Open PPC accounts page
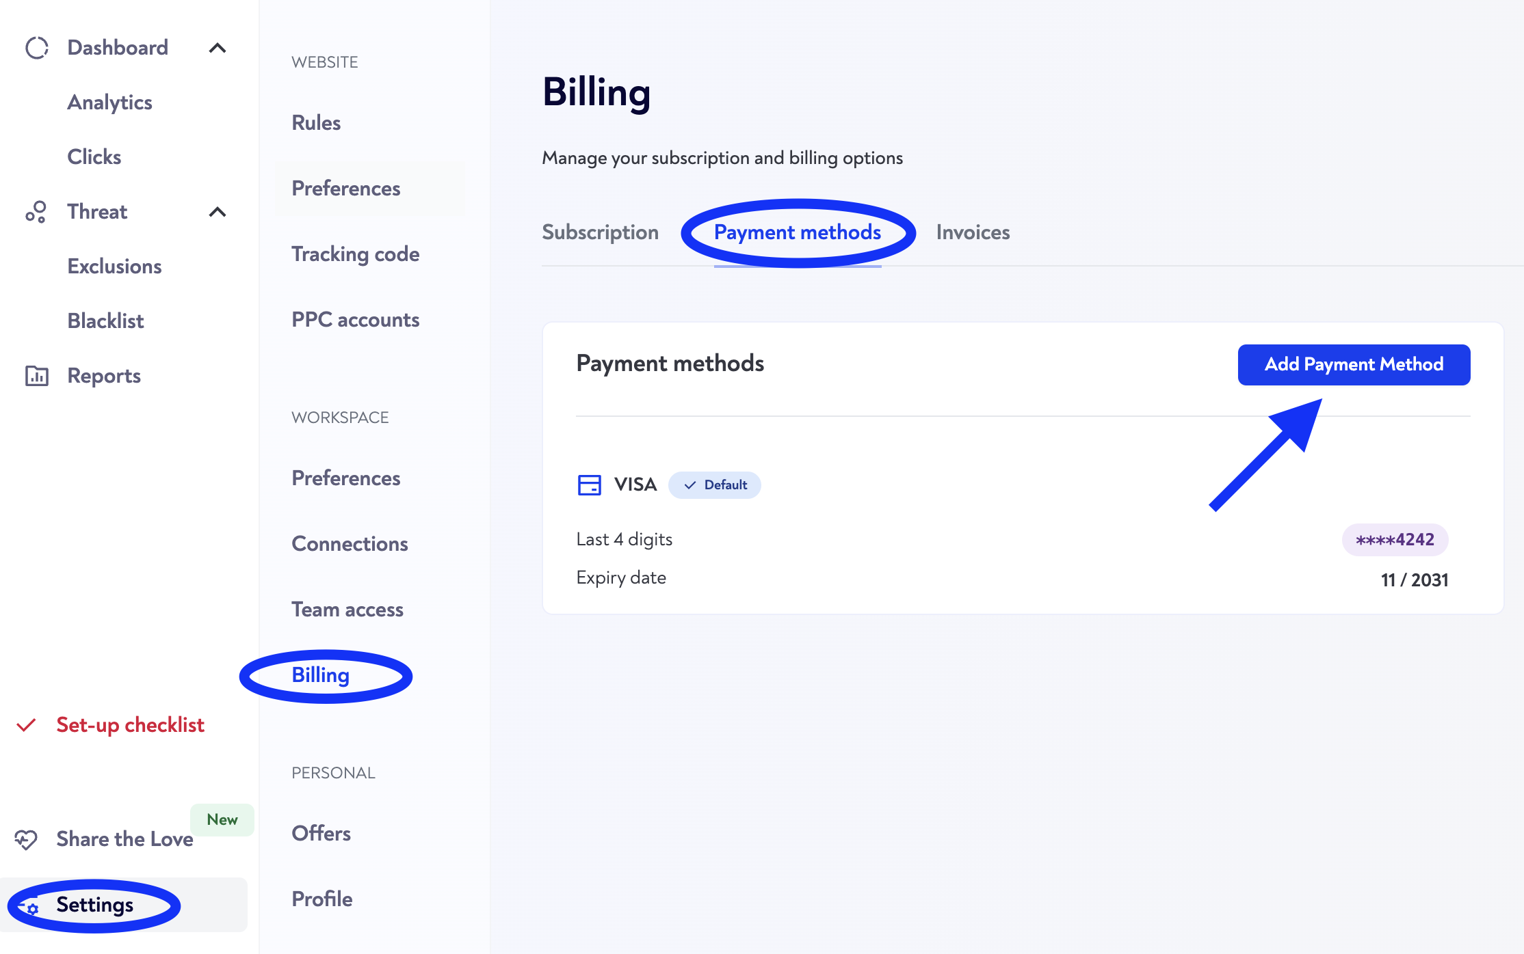 (x=355, y=320)
